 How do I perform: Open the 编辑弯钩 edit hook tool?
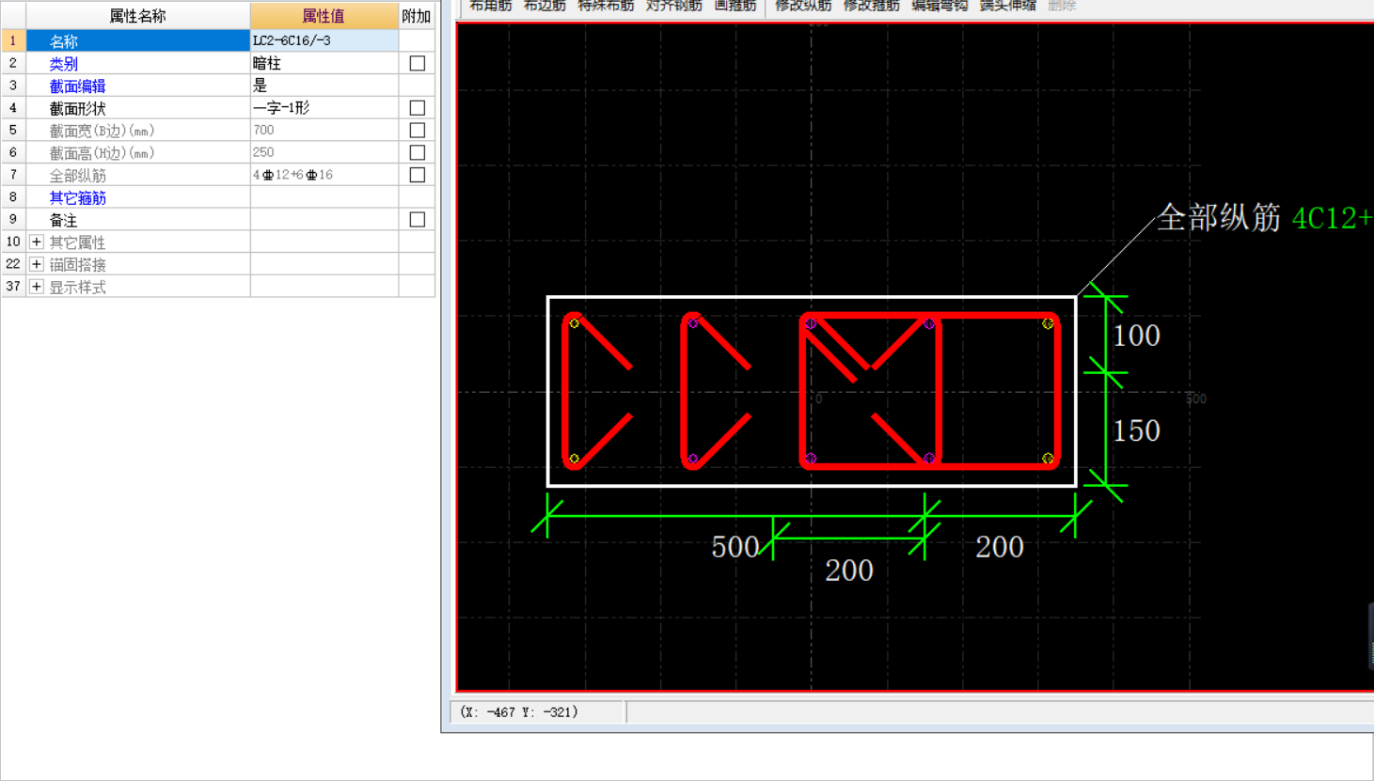coord(940,6)
